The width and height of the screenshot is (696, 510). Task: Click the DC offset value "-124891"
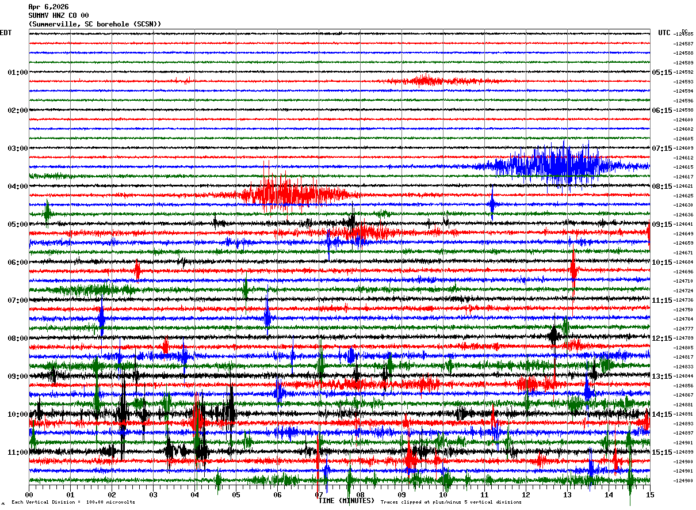tap(683, 414)
